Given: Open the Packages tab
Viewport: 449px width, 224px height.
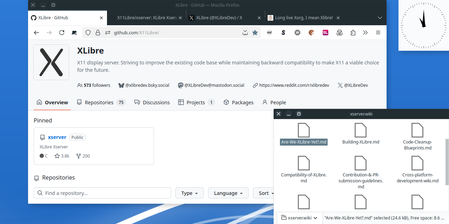Looking at the screenshot, I should (239, 103).
